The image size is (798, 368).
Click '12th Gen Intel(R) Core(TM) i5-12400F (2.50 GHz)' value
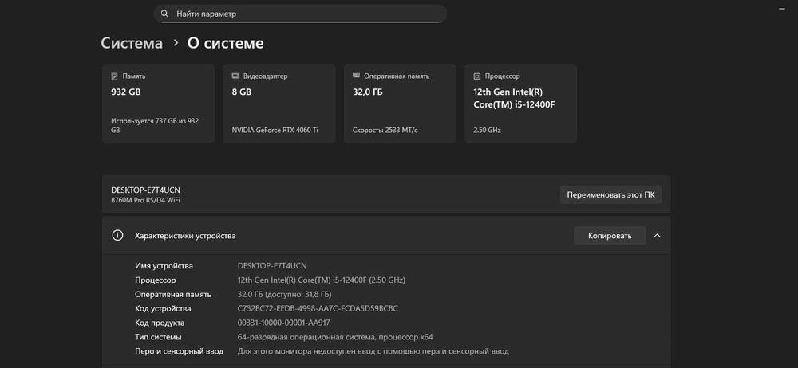pos(322,280)
